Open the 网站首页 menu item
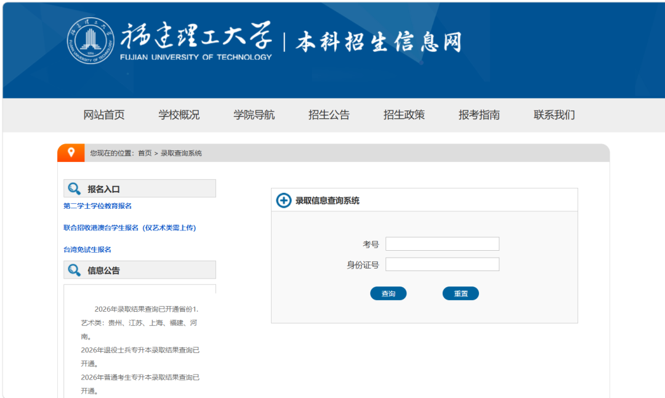This screenshot has height=398, width=665. click(104, 115)
